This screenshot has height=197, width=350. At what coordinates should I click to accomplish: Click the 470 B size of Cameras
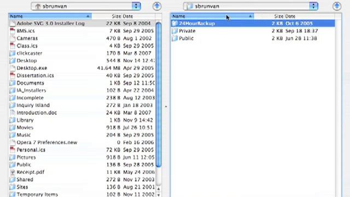(x=113, y=38)
